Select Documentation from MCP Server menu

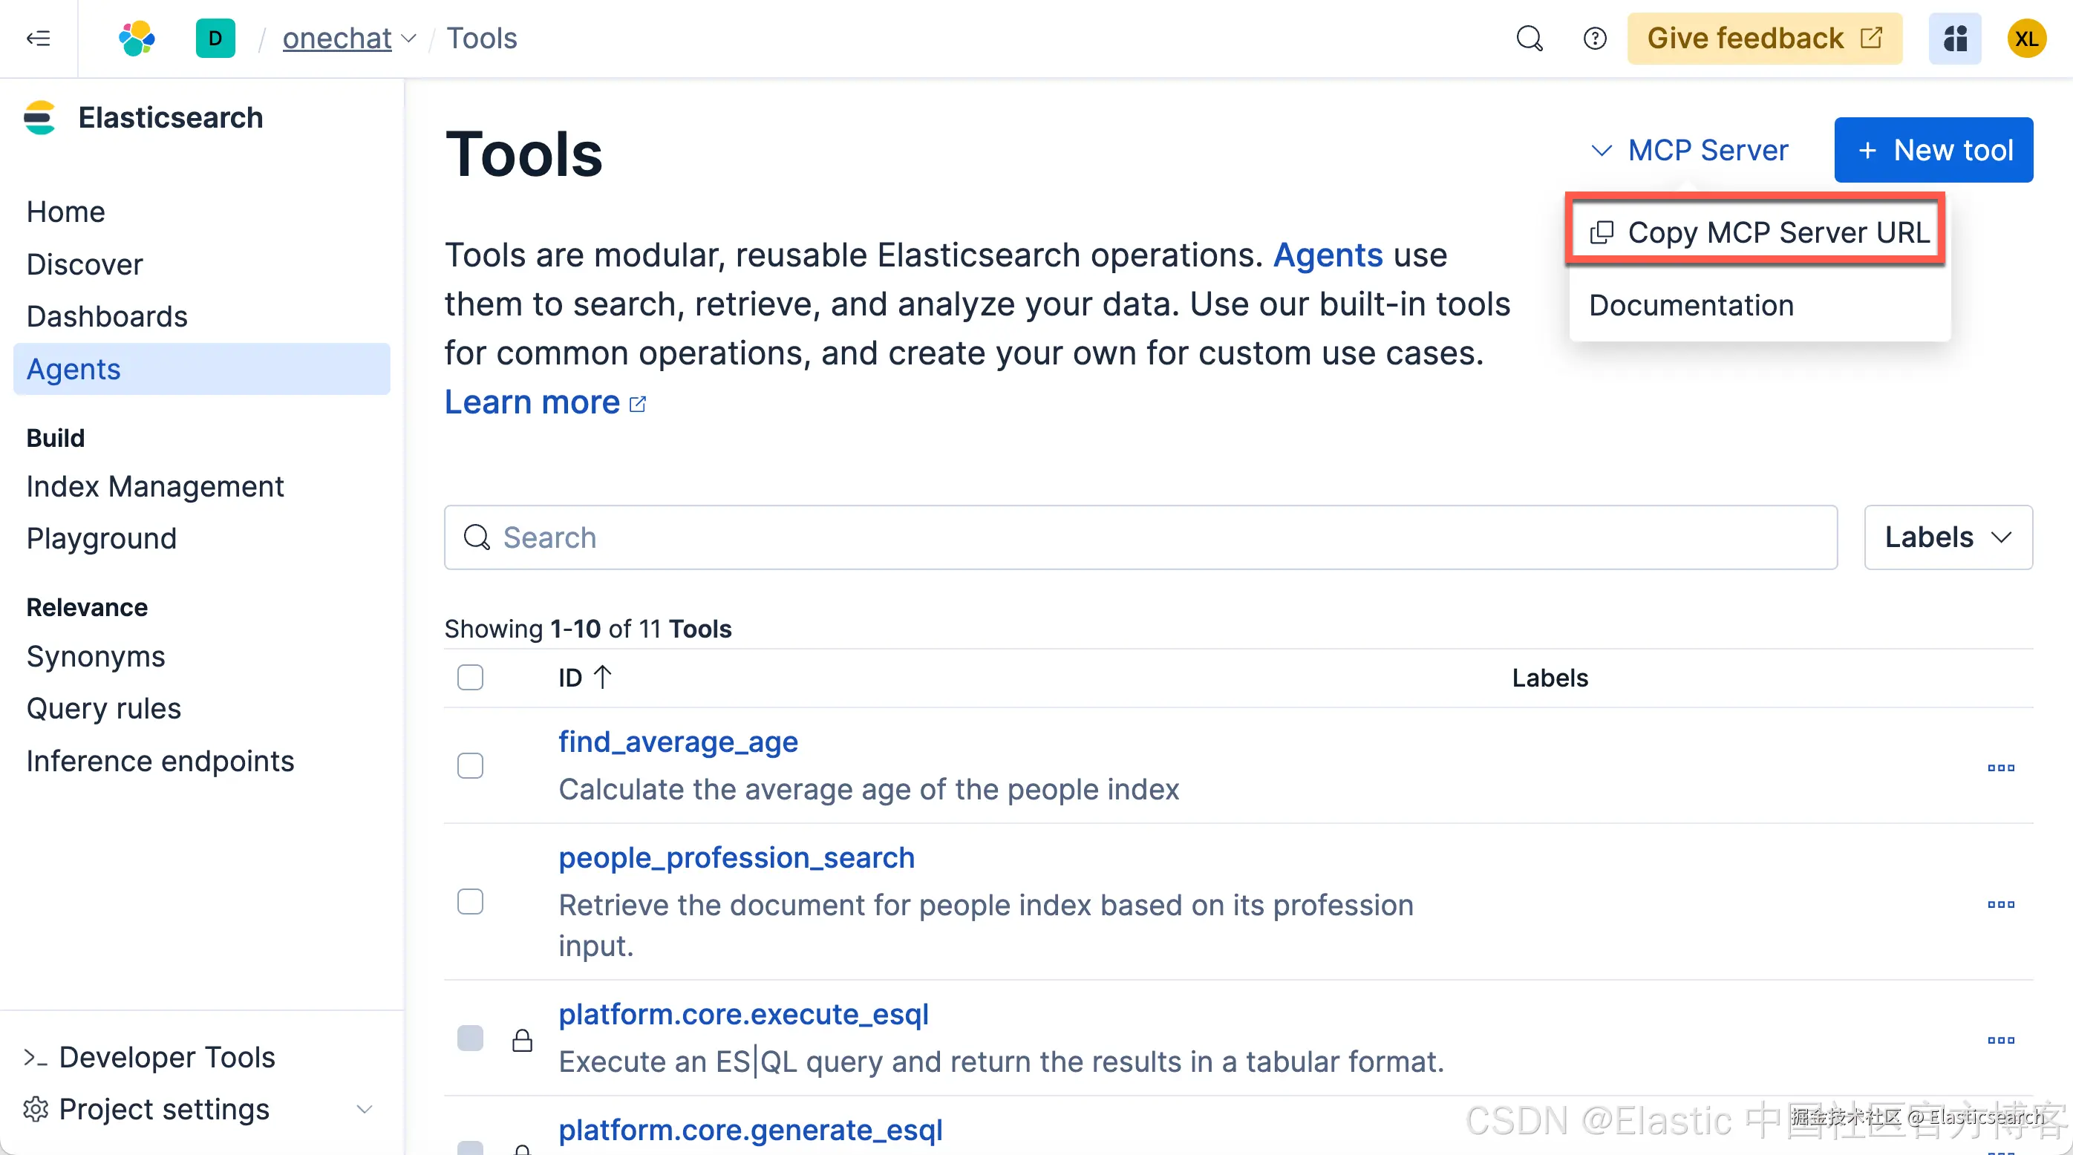(x=1691, y=306)
